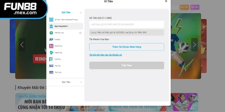The height and width of the screenshot is (112, 225).
Task: Click the Tiếp Theo button
Action: [127, 66]
